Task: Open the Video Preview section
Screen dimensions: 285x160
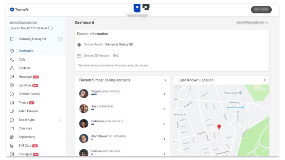Action: pyautogui.click(x=28, y=111)
